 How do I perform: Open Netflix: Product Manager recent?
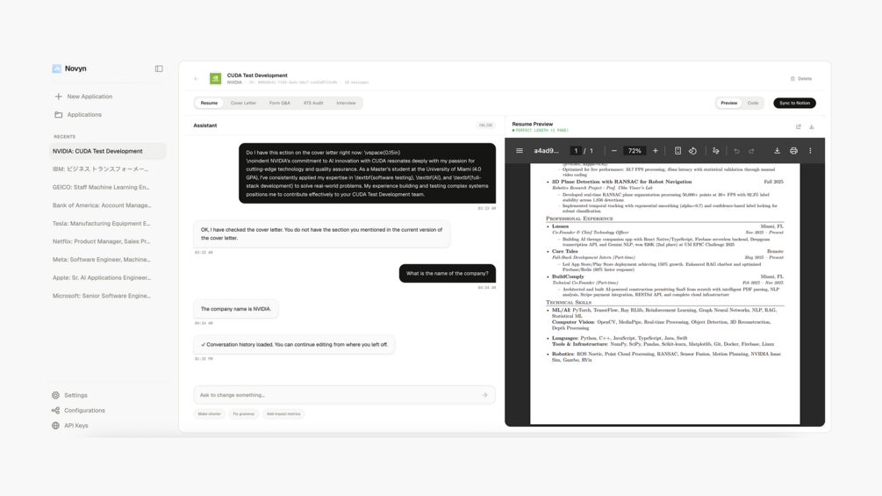point(108,241)
